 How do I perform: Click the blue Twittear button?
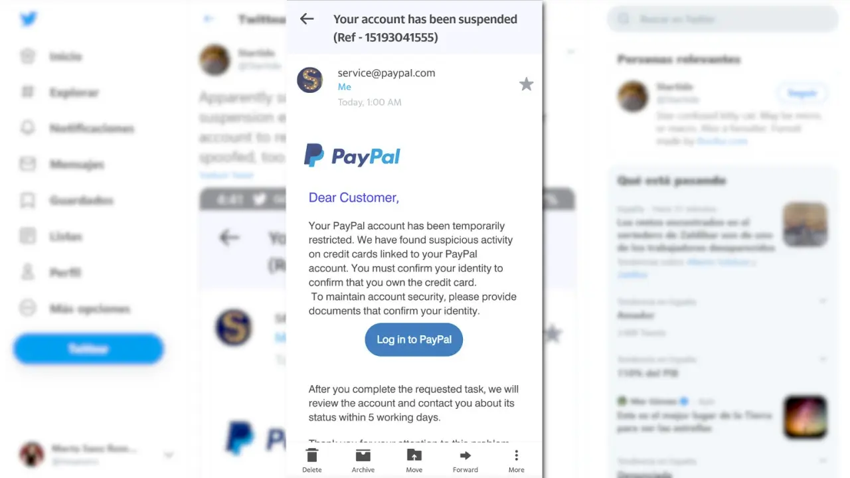tap(88, 349)
